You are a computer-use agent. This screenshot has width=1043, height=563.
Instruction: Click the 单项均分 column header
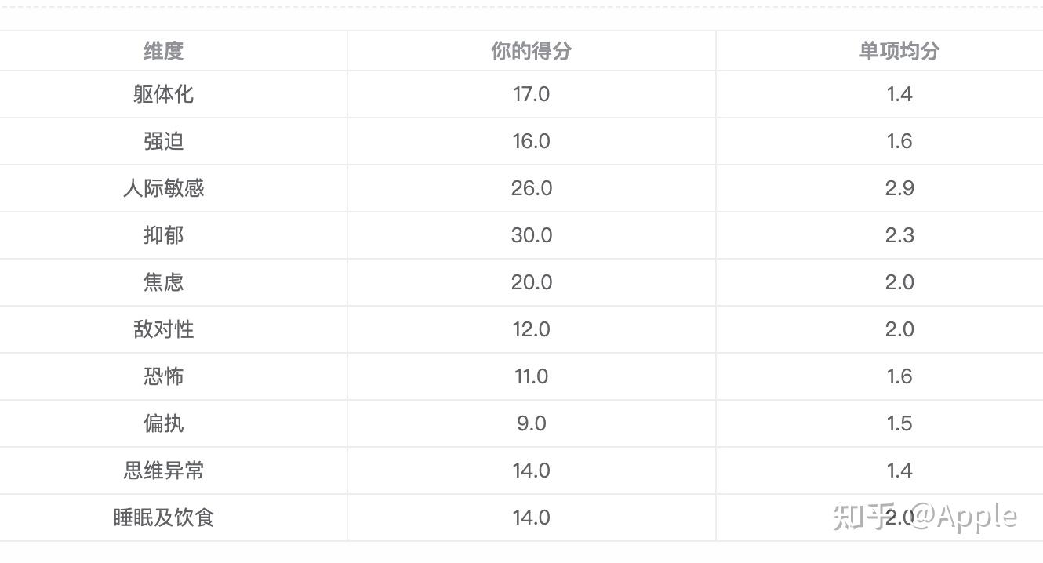(899, 51)
